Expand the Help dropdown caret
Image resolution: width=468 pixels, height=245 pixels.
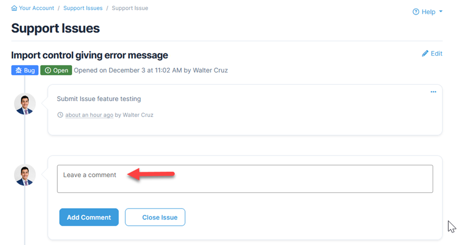point(441,11)
